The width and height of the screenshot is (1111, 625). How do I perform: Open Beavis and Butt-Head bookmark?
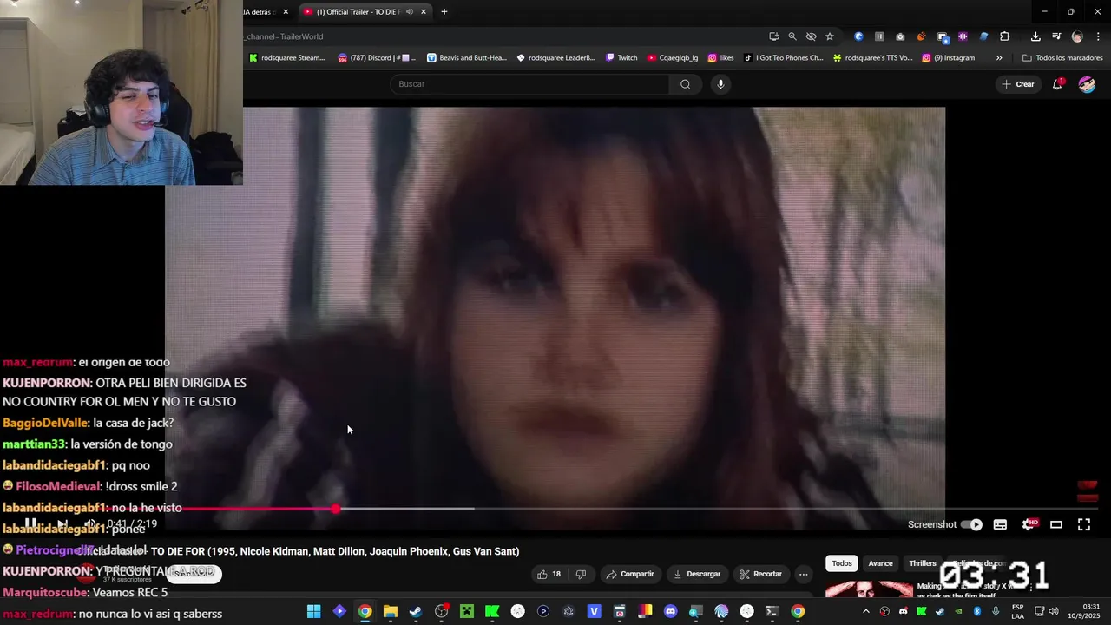466,58
